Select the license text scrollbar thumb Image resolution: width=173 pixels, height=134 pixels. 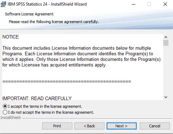166,43
